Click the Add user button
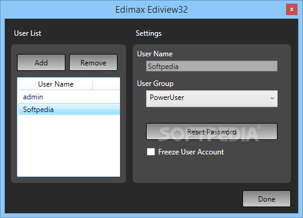This screenshot has width=303, height=218. click(41, 62)
